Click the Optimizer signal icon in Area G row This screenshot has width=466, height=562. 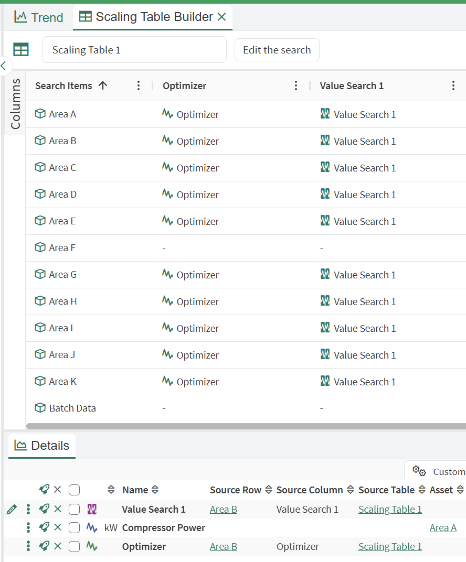167,274
